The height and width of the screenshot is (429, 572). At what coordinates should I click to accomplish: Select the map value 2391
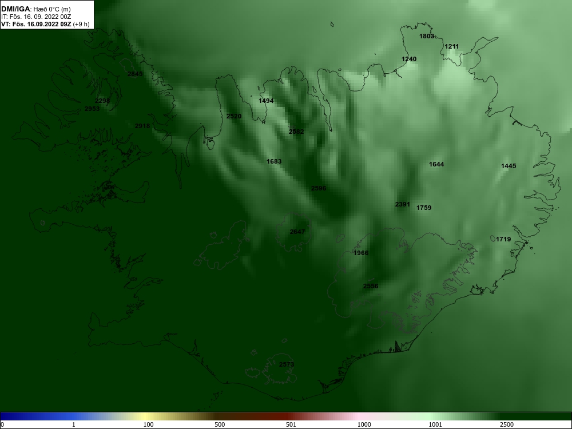pyautogui.click(x=402, y=205)
